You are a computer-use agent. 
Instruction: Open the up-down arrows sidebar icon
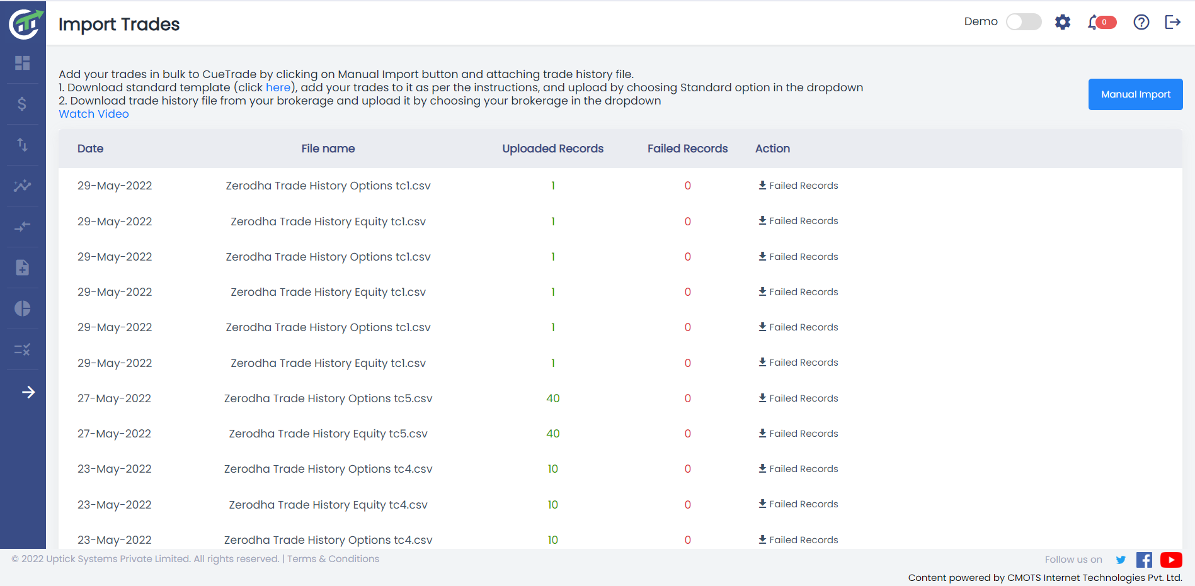point(23,145)
